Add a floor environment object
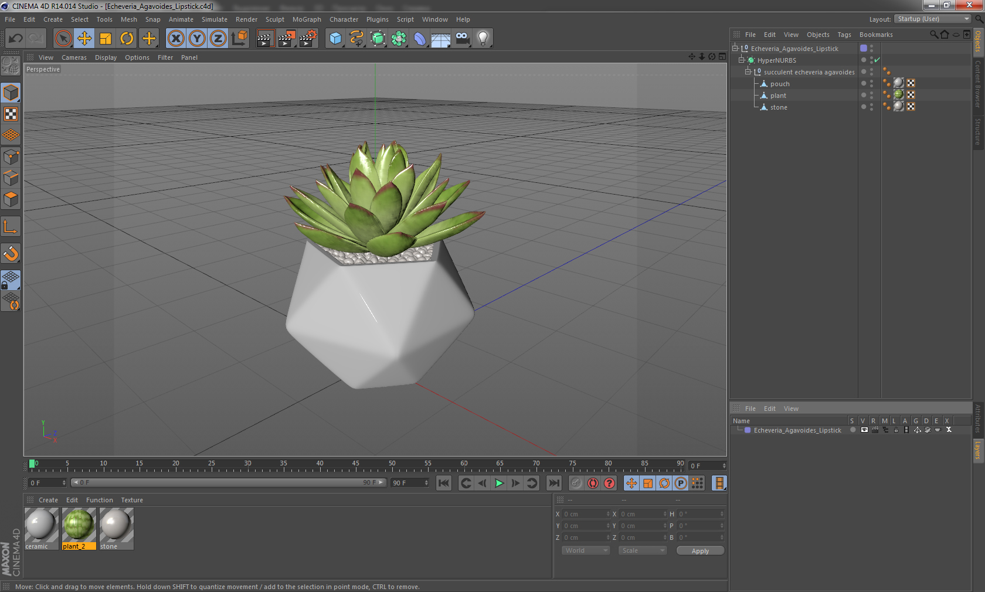985x592 pixels. (x=441, y=39)
